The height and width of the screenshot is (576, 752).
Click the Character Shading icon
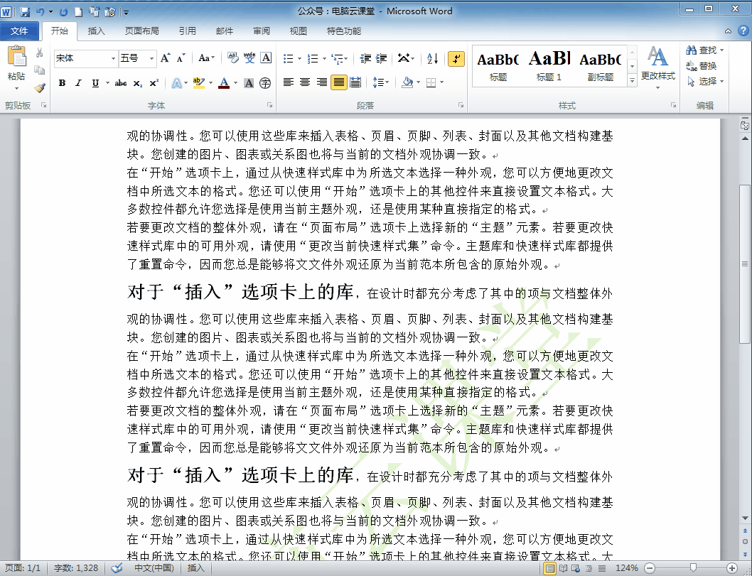(x=249, y=83)
